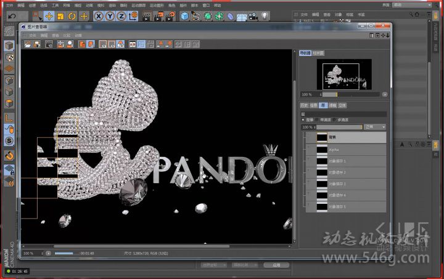Add a Camera object
This screenshot has width=444, height=279.
[253, 17]
